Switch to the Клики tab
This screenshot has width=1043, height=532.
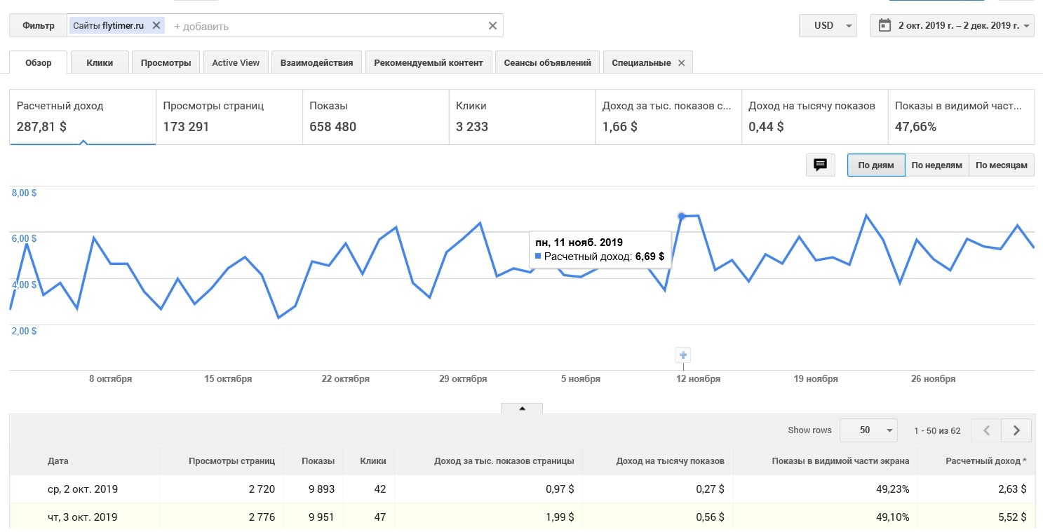(100, 62)
